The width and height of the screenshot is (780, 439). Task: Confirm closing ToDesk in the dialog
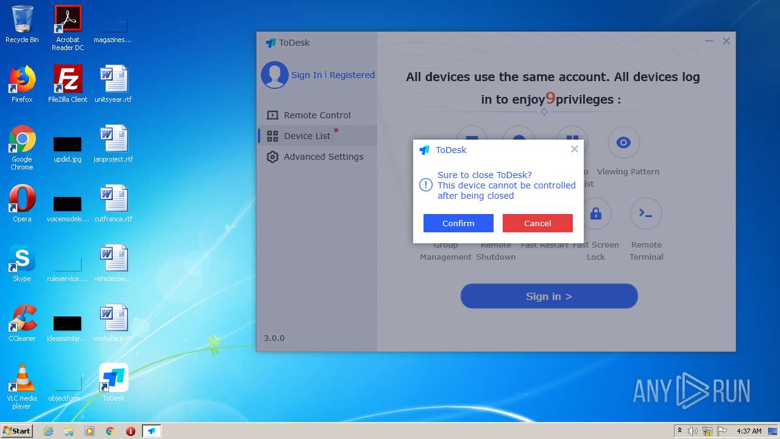[x=458, y=223]
